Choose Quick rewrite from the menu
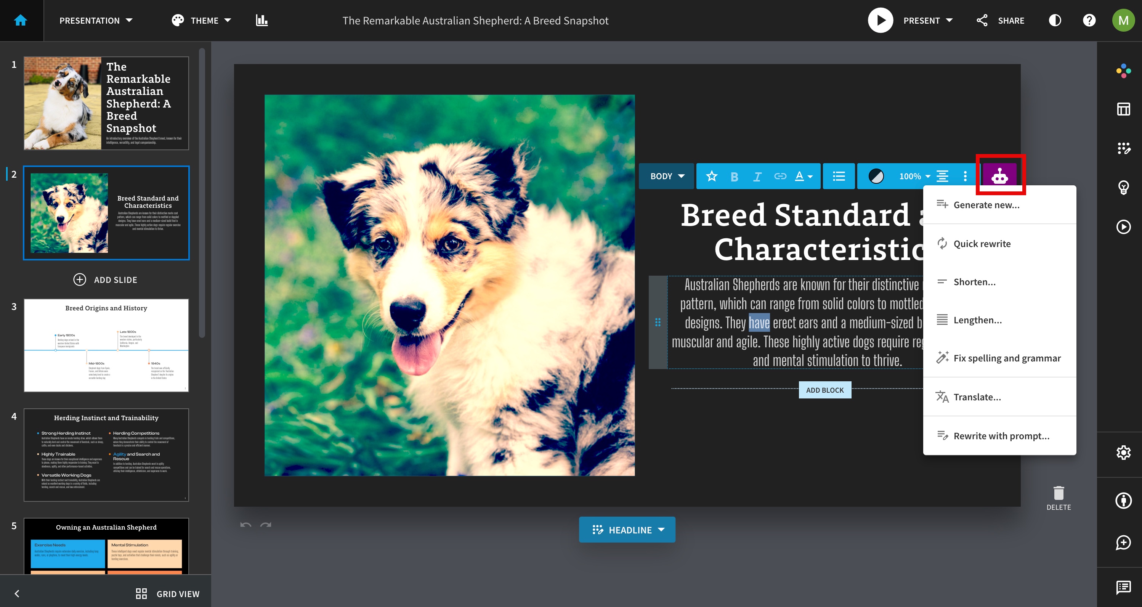The height and width of the screenshot is (607, 1142). click(x=982, y=243)
